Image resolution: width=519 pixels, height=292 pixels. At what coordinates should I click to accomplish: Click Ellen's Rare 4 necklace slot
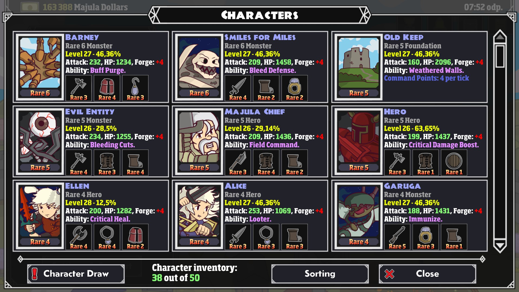(x=107, y=237)
